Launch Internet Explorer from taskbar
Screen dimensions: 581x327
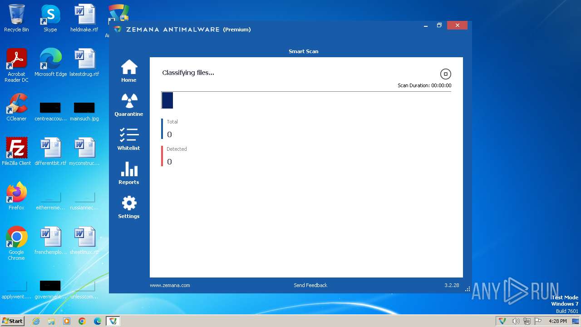click(x=36, y=321)
